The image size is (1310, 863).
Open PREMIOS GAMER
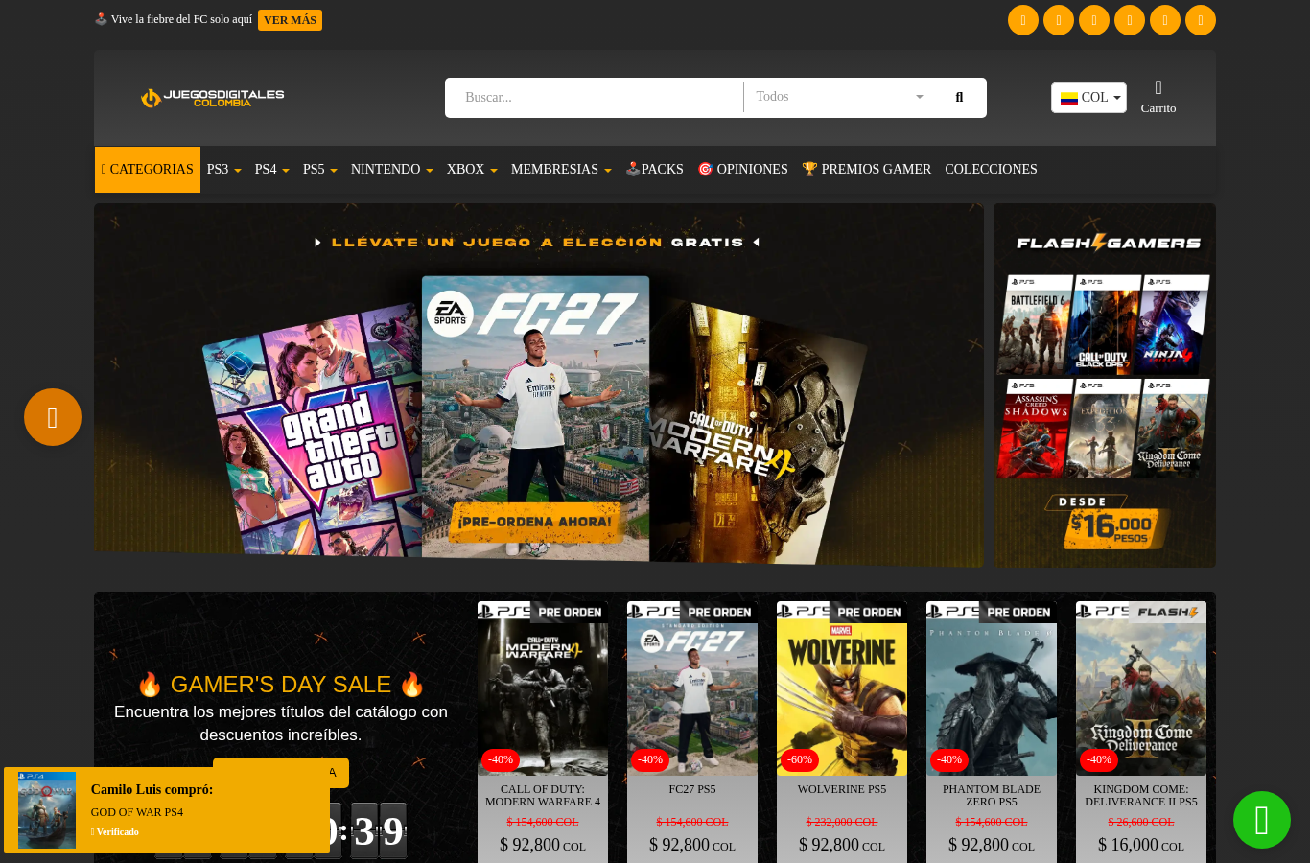[x=867, y=170]
